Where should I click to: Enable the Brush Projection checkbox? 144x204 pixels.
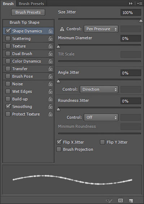(59, 149)
